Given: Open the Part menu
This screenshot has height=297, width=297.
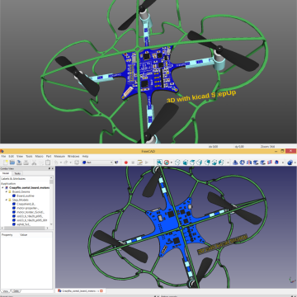Looking at the screenshot, I should click(x=49, y=156).
